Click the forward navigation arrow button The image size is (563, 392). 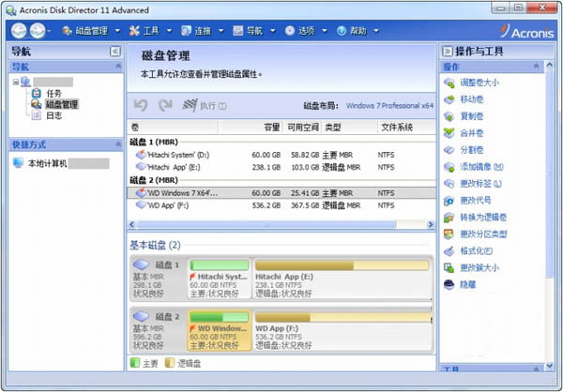coord(38,31)
